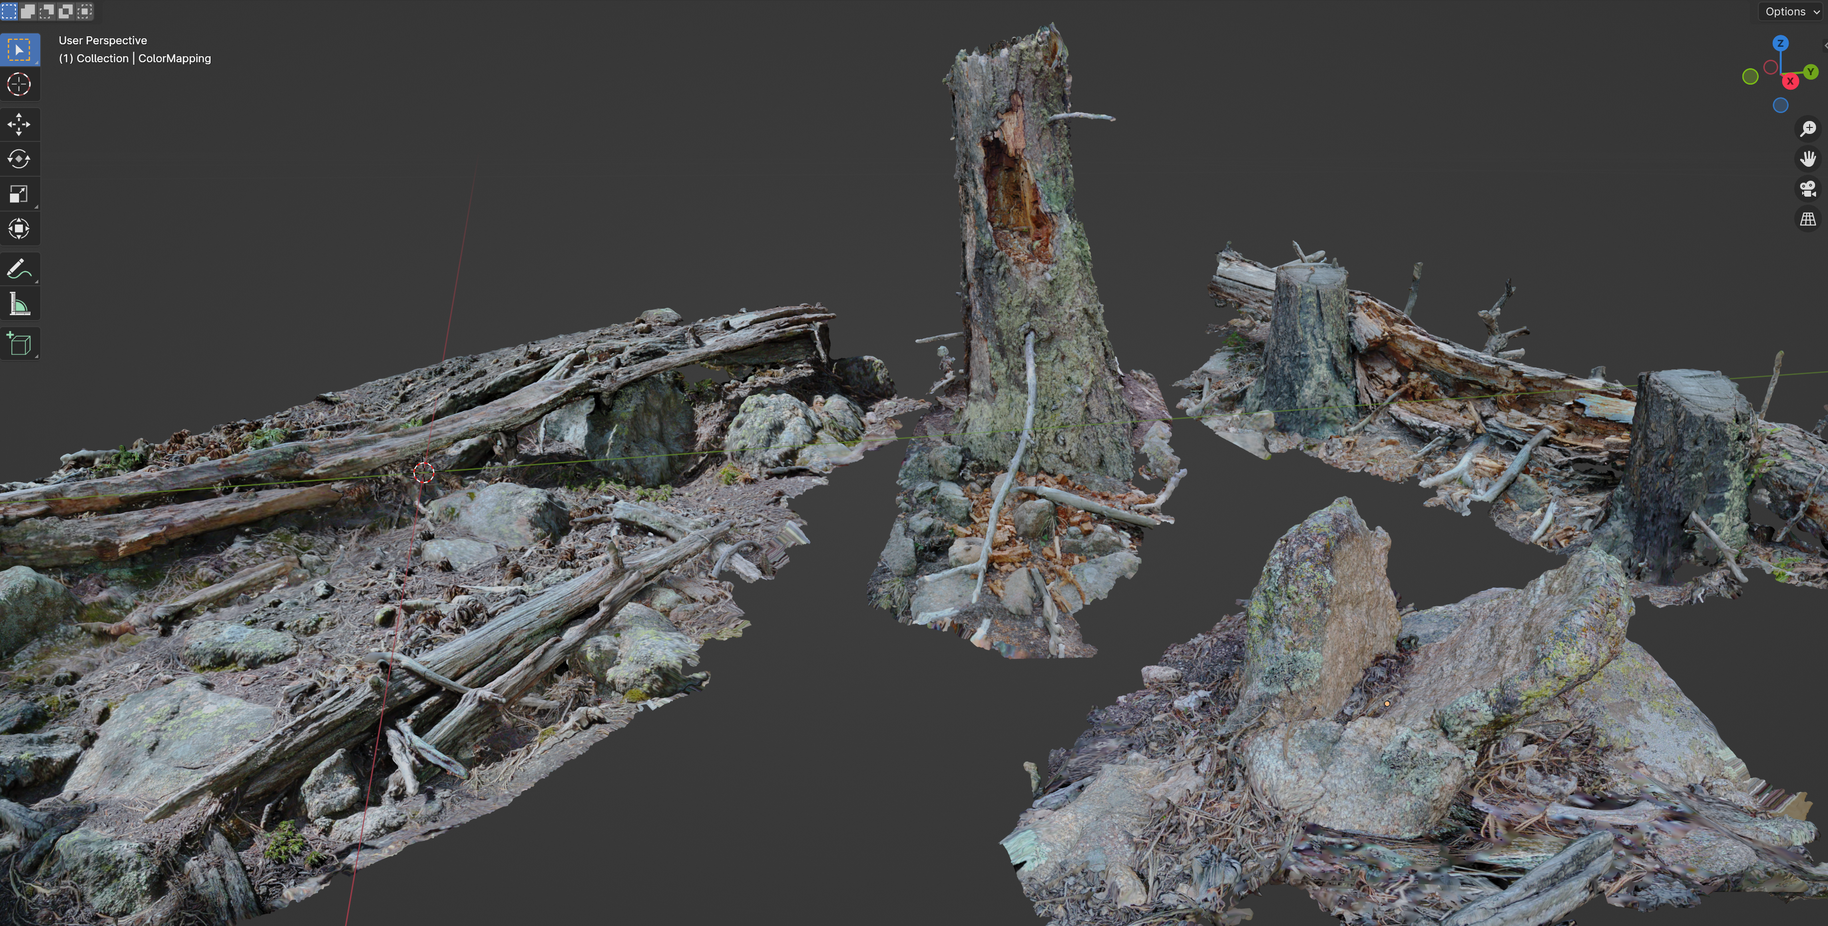This screenshot has width=1828, height=926.
Task: Activate the Move tool
Action: (x=19, y=125)
